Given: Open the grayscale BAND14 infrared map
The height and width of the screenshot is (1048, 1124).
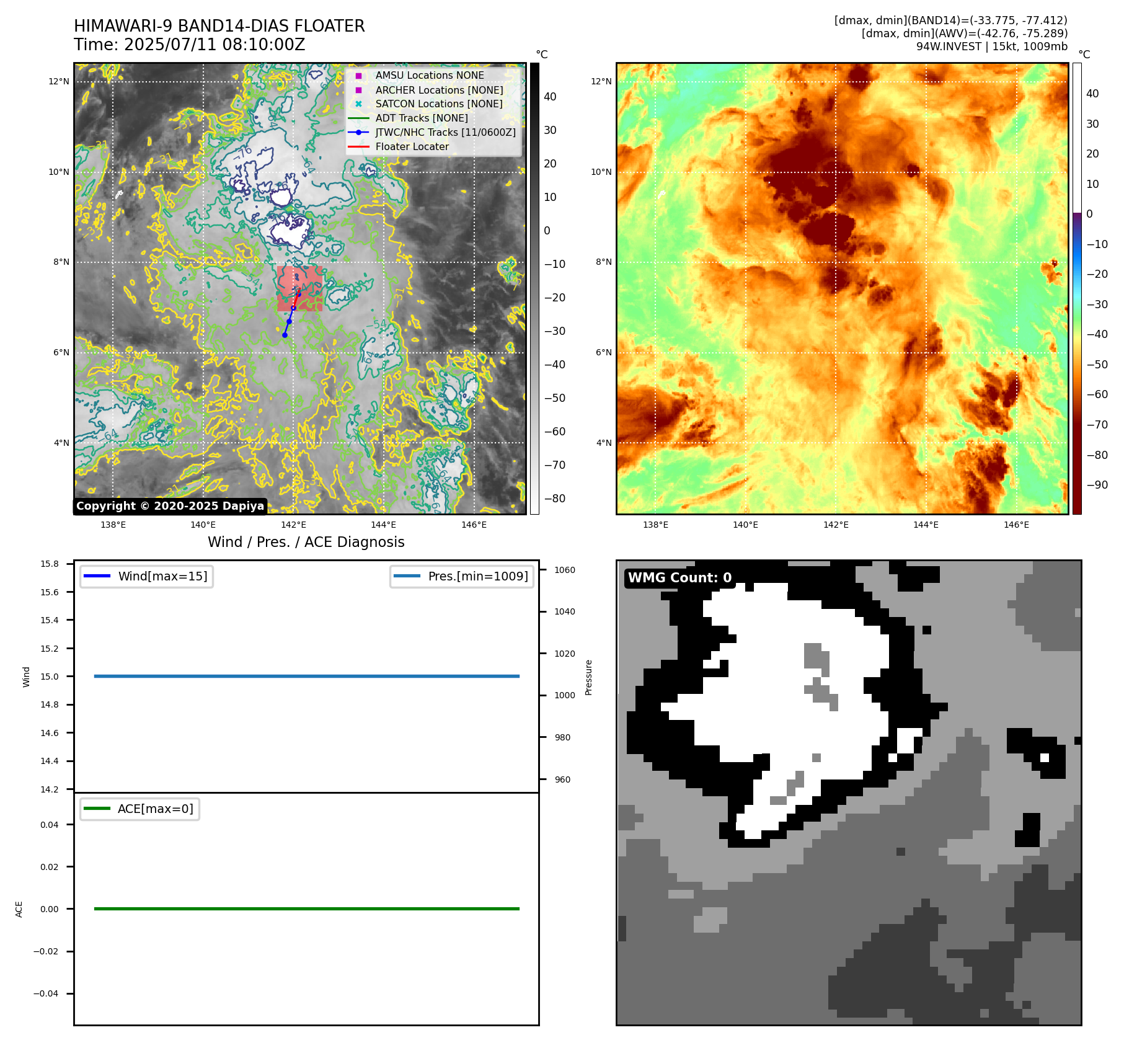Looking at the screenshot, I should coord(300,288).
